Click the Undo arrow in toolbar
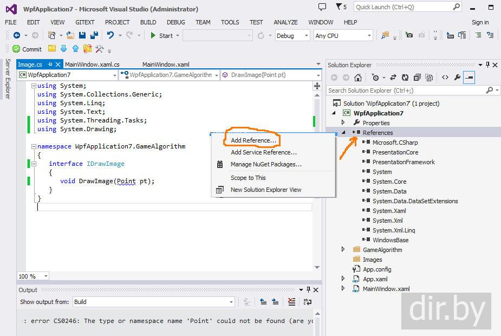This screenshot has height=336, width=501. 110,35
